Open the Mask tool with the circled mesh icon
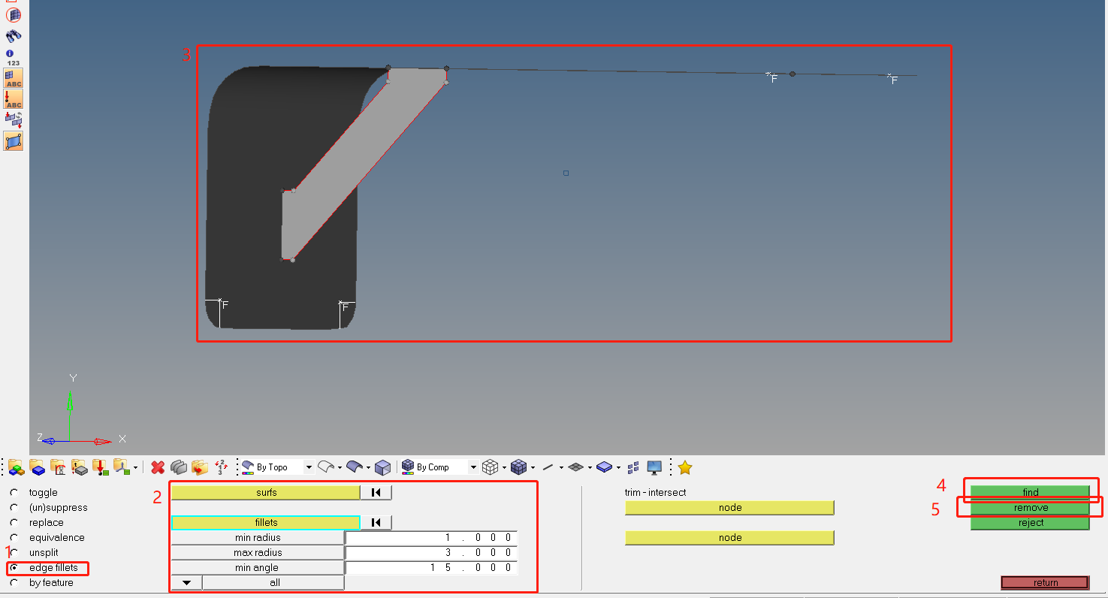 coord(14,14)
